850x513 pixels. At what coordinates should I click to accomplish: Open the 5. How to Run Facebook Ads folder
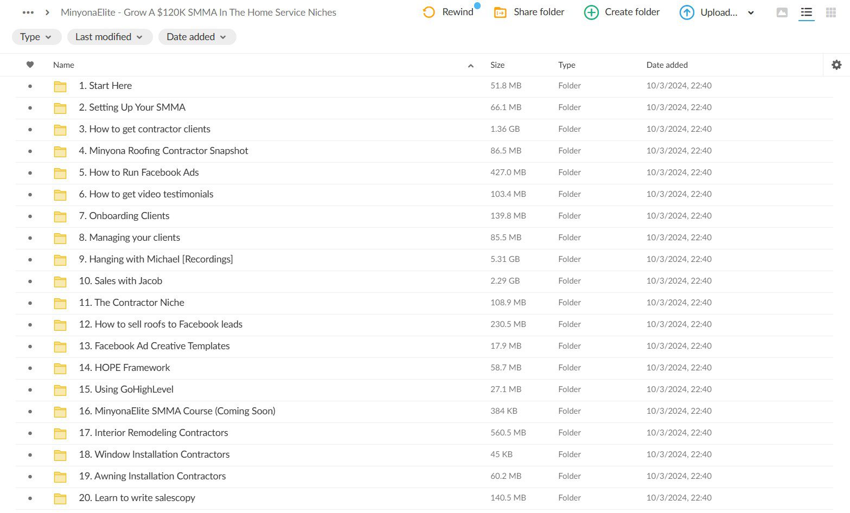coord(138,172)
